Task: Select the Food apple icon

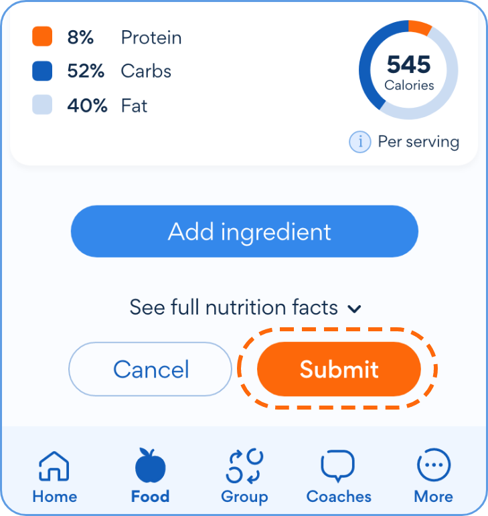Action: [x=150, y=466]
